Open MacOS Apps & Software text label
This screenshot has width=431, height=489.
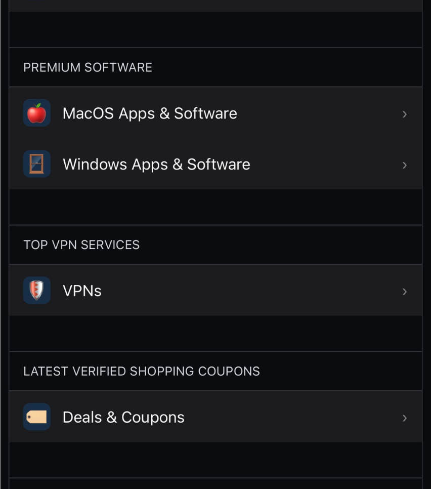[150, 113]
